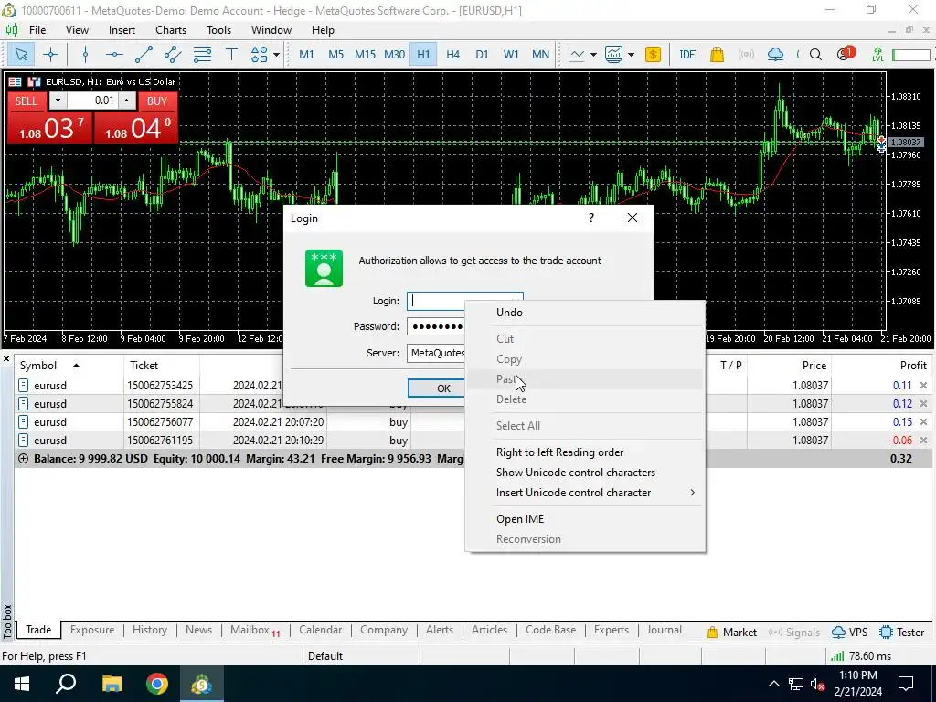Switch chart to M30 timeframe
Screen dimensions: 936x702
click(394, 55)
